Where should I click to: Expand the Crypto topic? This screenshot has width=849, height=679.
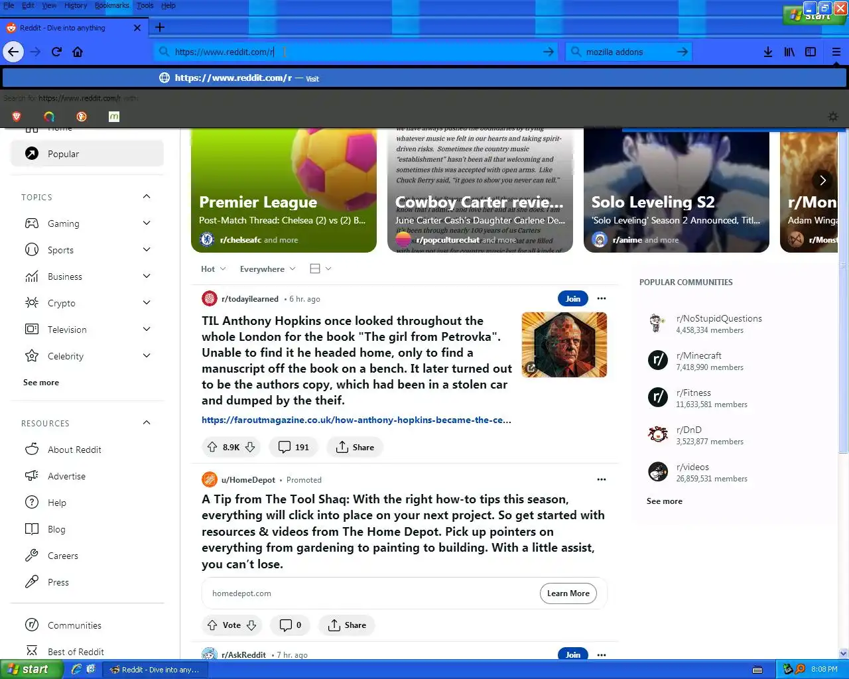147,303
